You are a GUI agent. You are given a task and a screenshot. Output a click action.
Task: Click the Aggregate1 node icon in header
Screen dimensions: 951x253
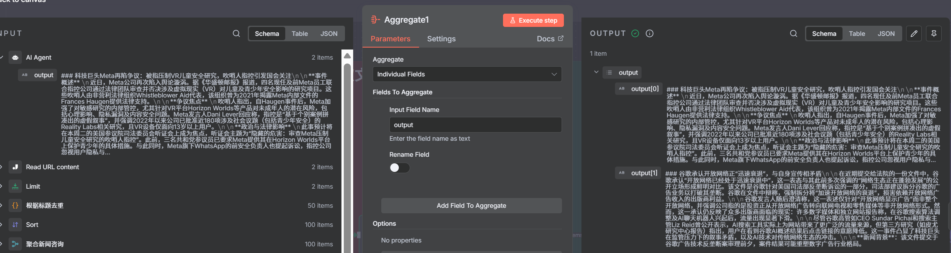(x=375, y=19)
